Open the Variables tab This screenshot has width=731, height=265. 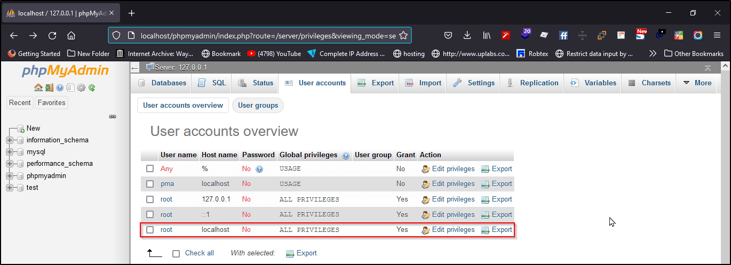pyautogui.click(x=593, y=83)
